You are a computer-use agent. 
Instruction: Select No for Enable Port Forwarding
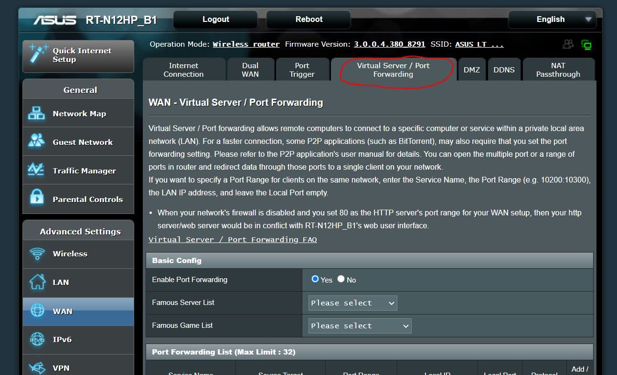tap(341, 279)
